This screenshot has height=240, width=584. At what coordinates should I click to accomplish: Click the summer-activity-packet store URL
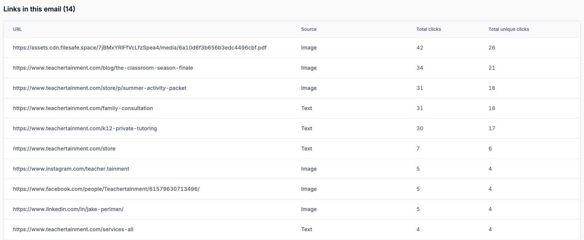tap(100, 88)
